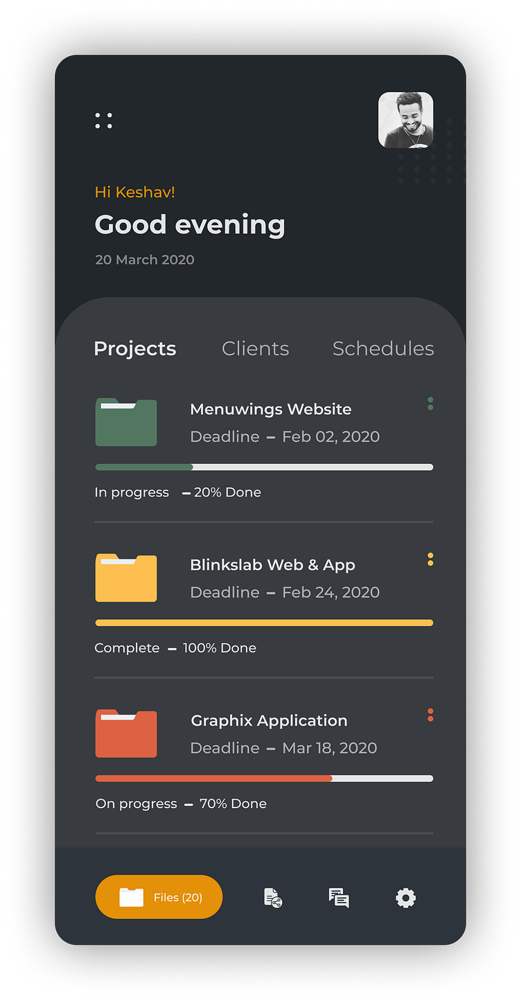Image resolution: width=521 pixels, height=1000 pixels.
Task: Open the four-dot menu icon
Action: (104, 120)
